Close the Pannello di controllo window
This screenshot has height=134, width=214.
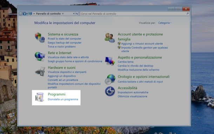click(x=186, y=9)
